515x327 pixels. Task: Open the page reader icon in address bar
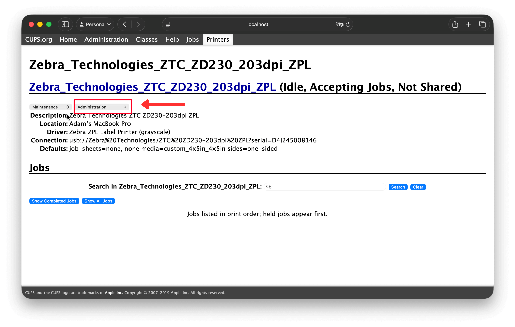click(x=168, y=24)
